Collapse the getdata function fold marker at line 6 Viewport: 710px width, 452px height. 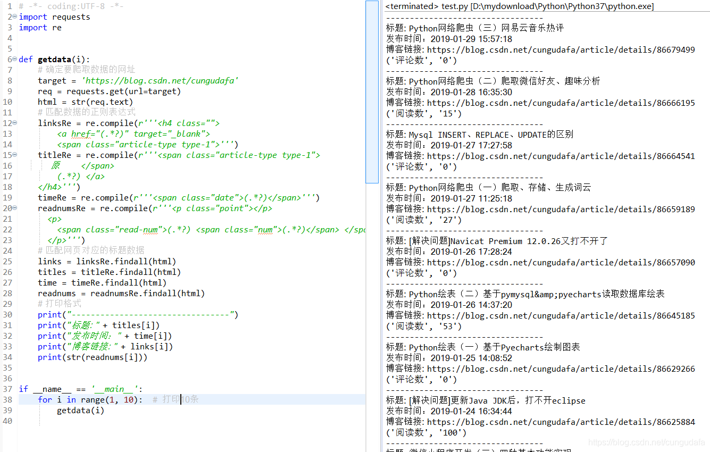click(14, 59)
